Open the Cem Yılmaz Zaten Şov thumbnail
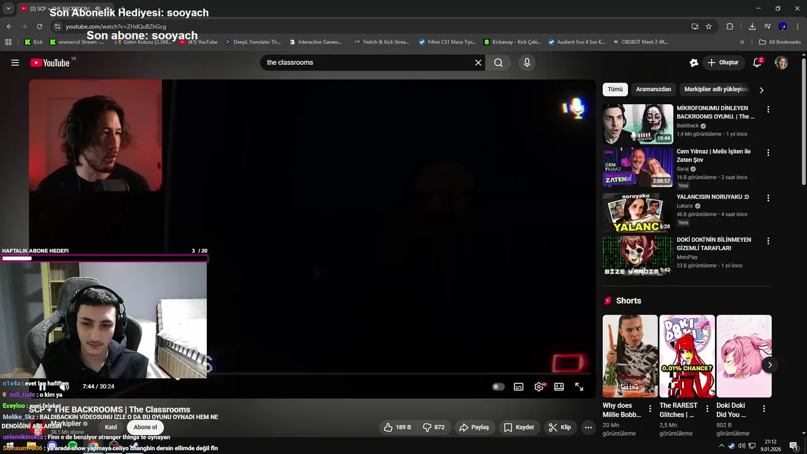807x454 pixels. pyautogui.click(x=637, y=168)
